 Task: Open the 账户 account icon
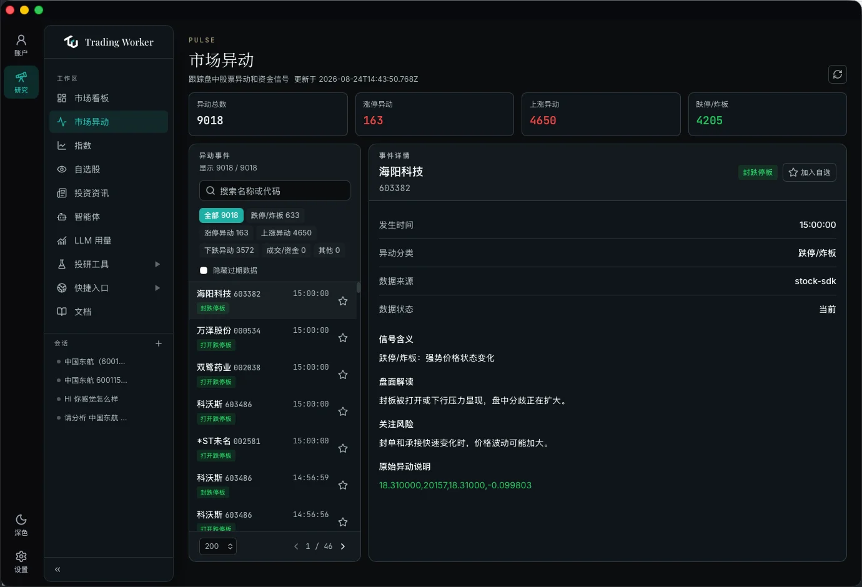(21, 46)
